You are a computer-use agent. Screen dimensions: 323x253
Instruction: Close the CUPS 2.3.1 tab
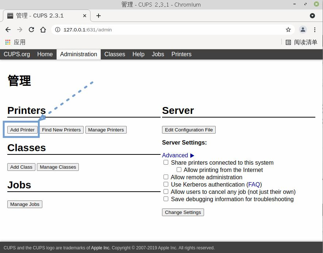pyautogui.click(x=84, y=16)
